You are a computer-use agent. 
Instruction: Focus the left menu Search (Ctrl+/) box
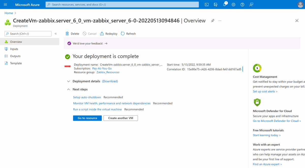(28, 34)
